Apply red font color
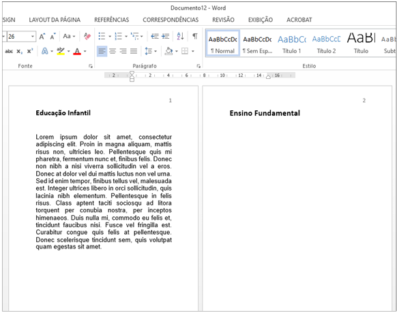Viewport: 397px width, 313px height. point(77,51)
